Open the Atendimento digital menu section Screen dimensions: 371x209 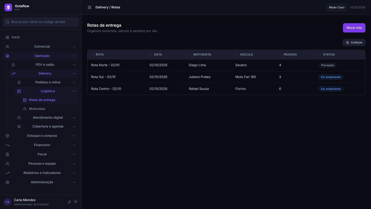point(46,118)
